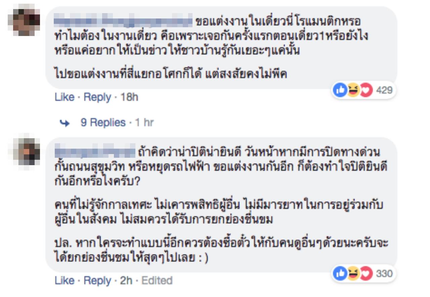Viewport: 430px width, 297px height.
Task: View edit history via Edited label
Action: click(x=157, y=281)
